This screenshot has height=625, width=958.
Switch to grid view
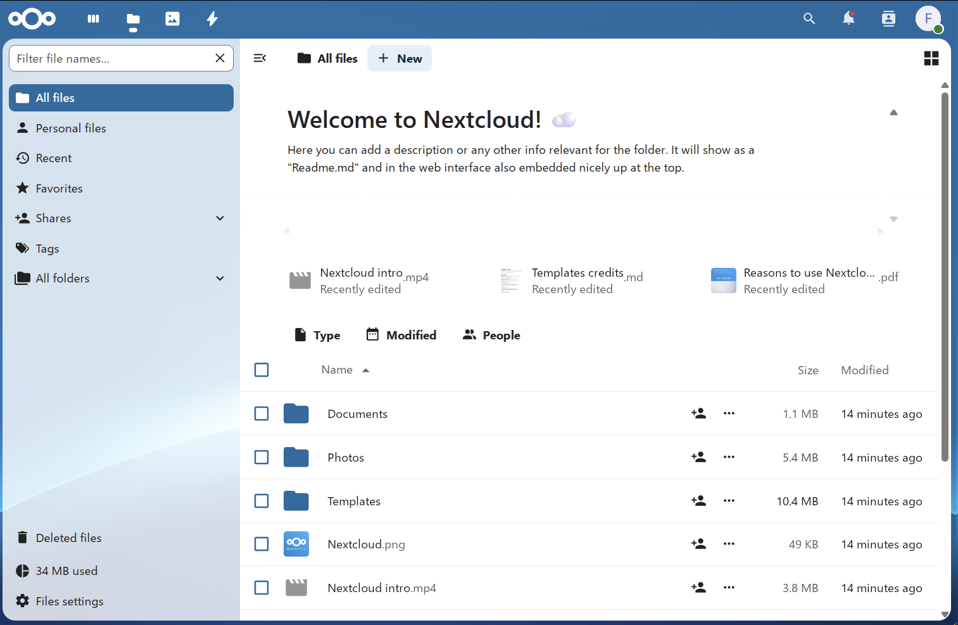point(931,58)
